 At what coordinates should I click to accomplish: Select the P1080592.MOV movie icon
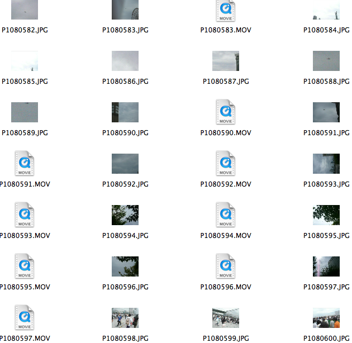tap(226, 163)
